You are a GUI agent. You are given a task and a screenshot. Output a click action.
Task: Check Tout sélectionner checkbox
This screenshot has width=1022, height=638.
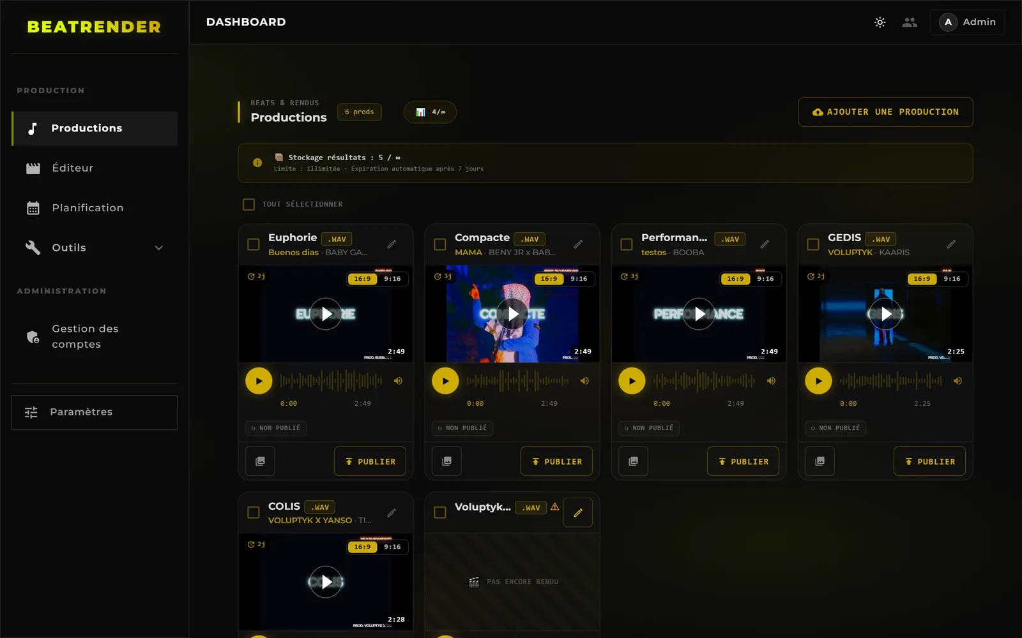(x=248, y=204)
